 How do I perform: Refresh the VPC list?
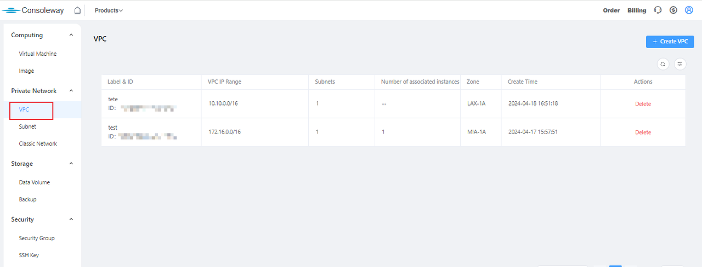663,64
